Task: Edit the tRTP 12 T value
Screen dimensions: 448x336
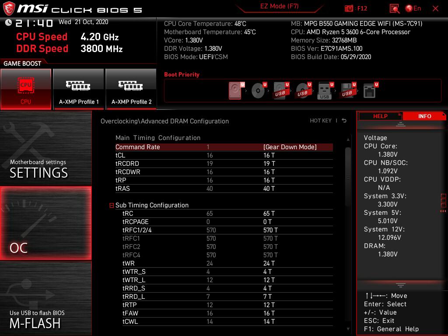Action: tap(269, 304)
